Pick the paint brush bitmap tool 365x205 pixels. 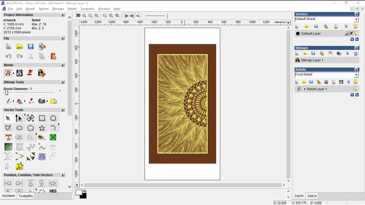(9, 101)
